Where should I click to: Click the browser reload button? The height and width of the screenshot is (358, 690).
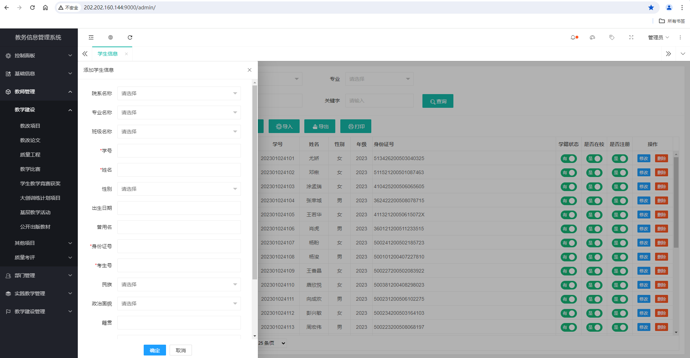32,8
